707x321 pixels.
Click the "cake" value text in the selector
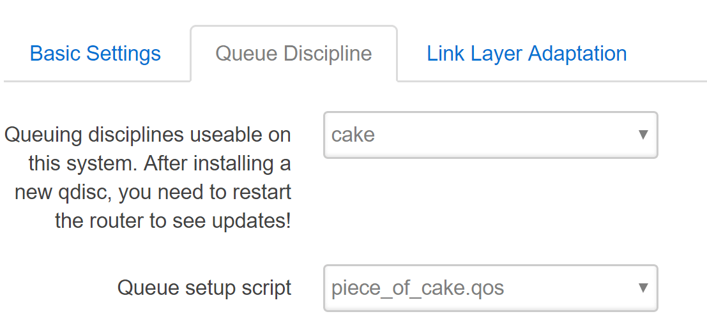click(x=353, y=135)
